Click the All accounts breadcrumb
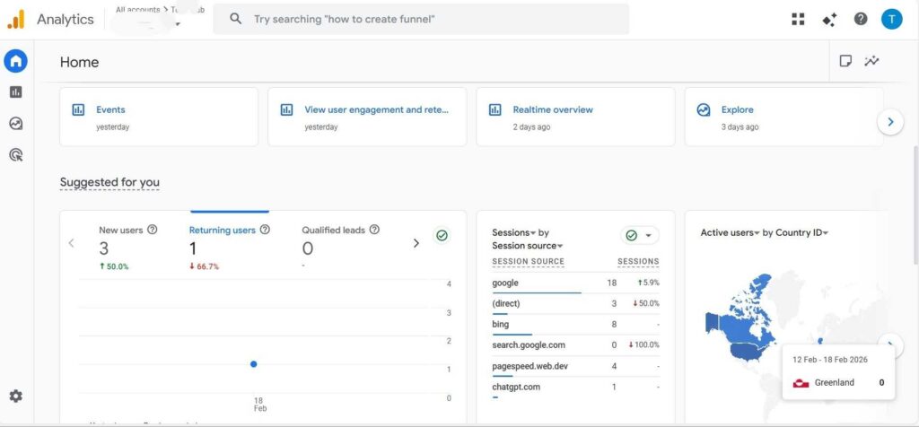The height and width of the screenshot is (427, 919). click(x=137, y=9)
